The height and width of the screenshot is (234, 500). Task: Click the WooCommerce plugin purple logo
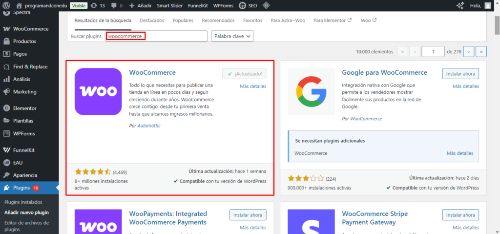98,91
